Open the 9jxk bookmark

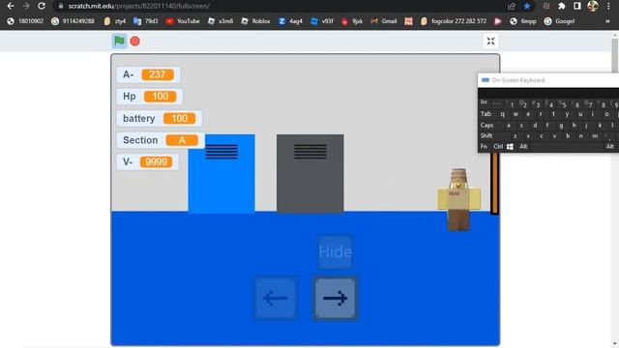tap(352, 21)
